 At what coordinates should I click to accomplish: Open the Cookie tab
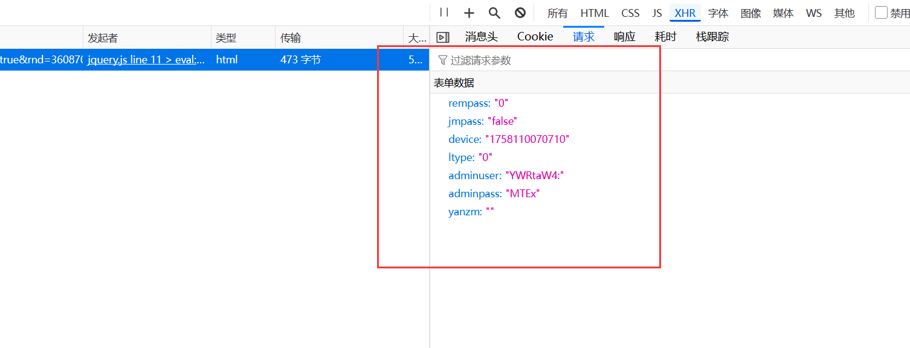(x=535, y=37)
